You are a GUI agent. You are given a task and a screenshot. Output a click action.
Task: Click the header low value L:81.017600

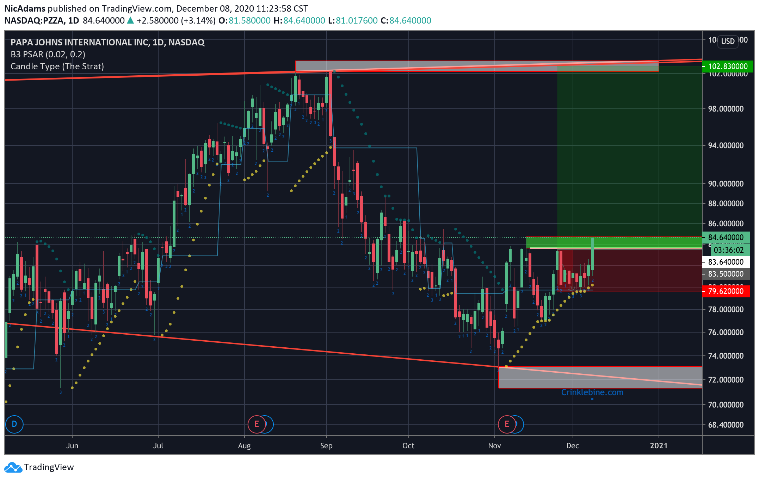click(353, 21)
